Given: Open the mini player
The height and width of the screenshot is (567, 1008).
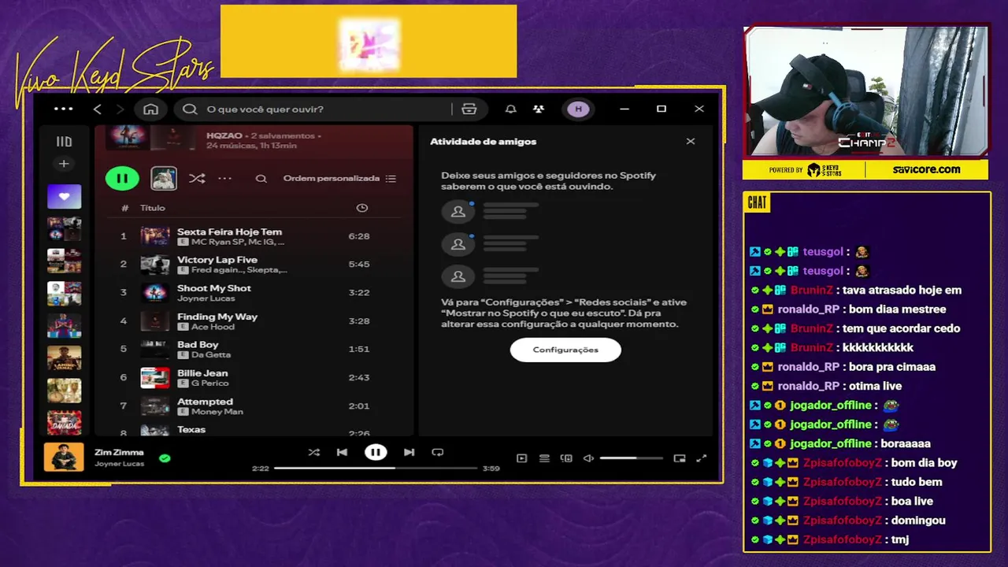Looking at the screenshot, I should point(680,458).
